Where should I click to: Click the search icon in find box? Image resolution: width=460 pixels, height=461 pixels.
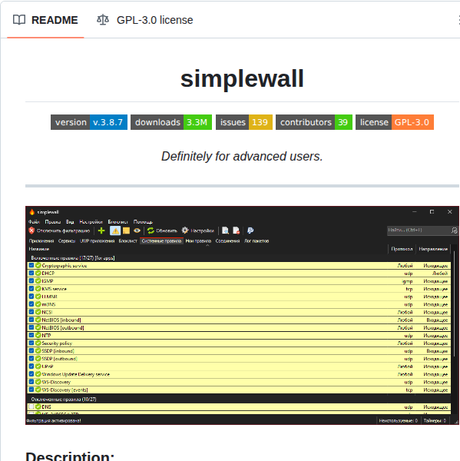(x=455, y=230)
